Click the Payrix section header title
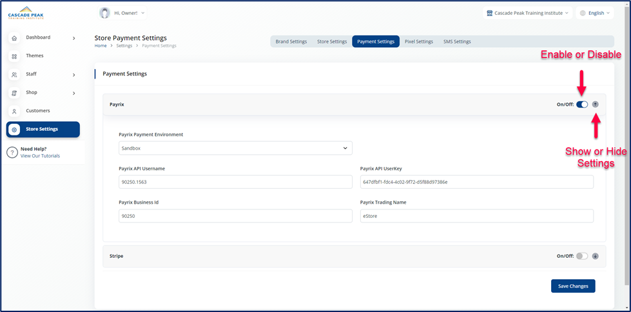Viewport: 631px width, 312px height. click(117, 104)
